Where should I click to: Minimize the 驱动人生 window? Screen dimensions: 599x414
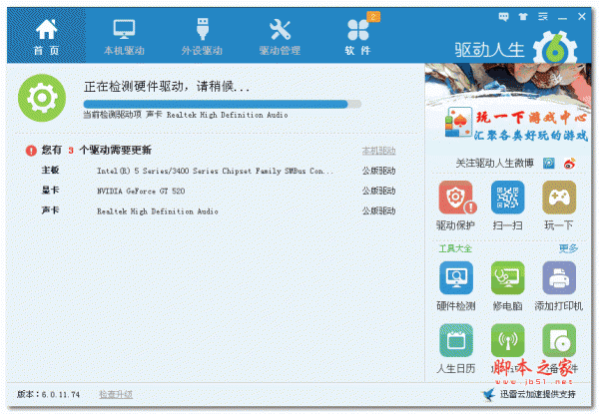[x=562, y=18]
